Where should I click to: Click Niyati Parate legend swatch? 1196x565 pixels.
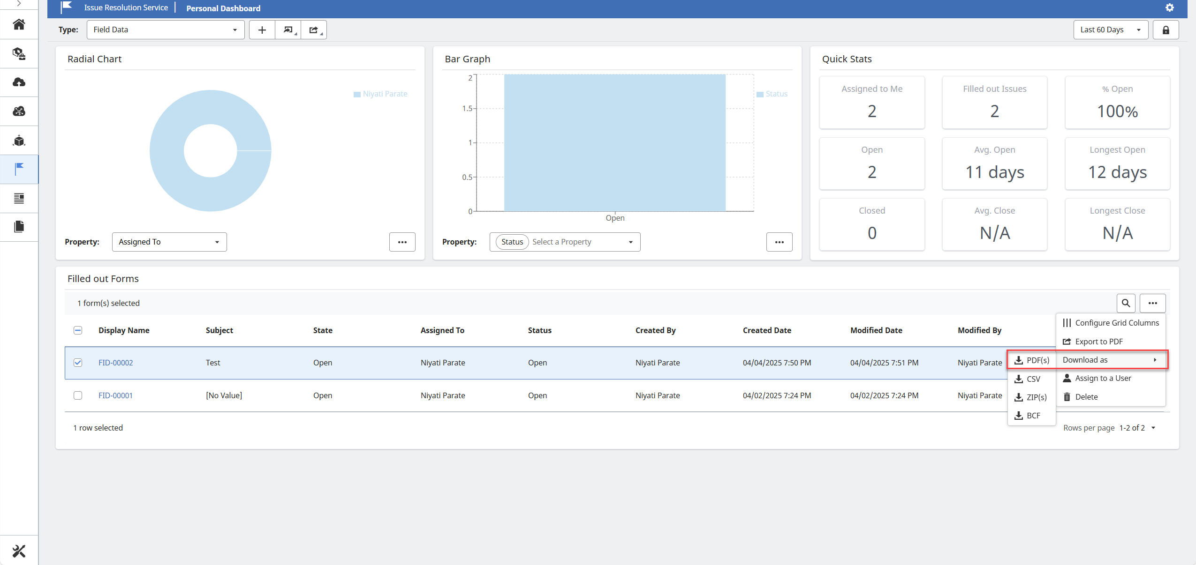357,94
